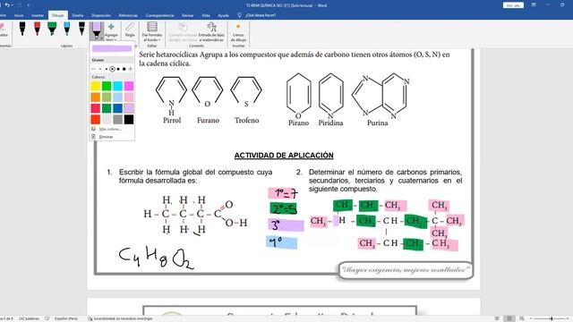Choose the lilac color swatch
Viewport: 573px width, 322px height.
[129, 108]
